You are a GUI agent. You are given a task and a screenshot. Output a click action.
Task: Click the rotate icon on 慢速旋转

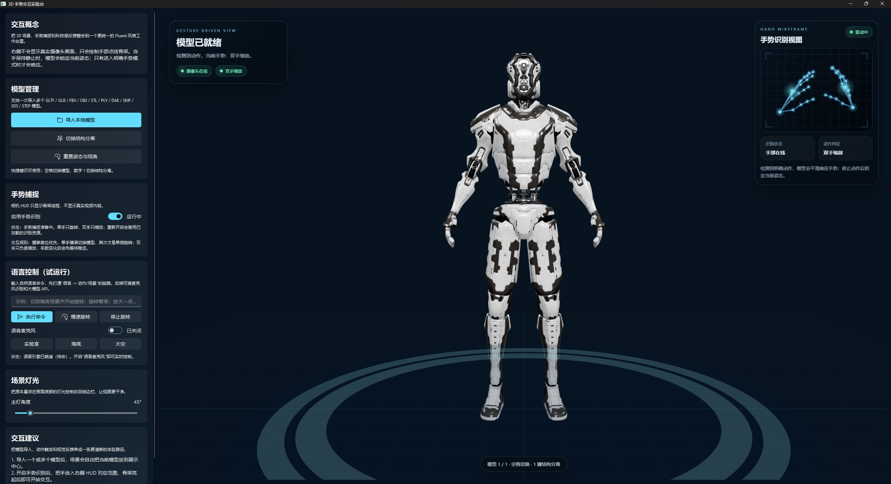(65, 317)
